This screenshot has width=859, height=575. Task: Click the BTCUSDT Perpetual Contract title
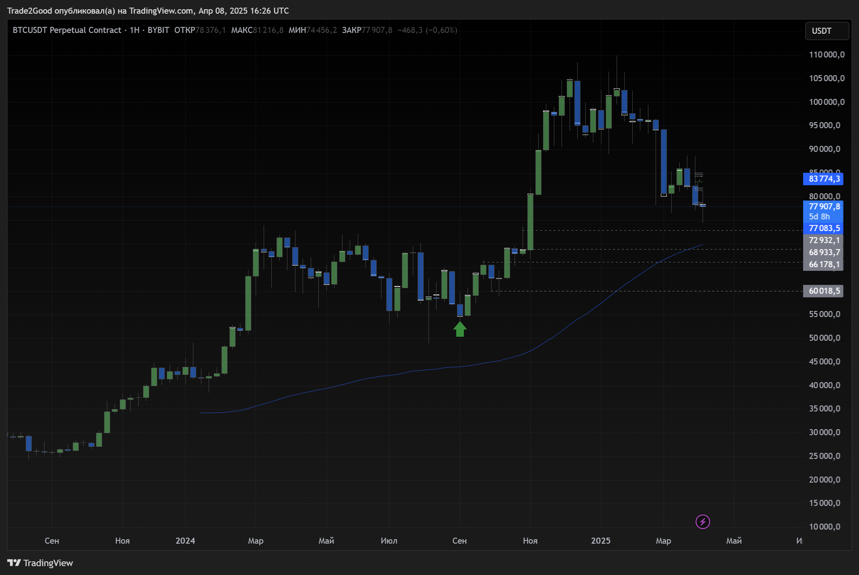tap(67, 30)
